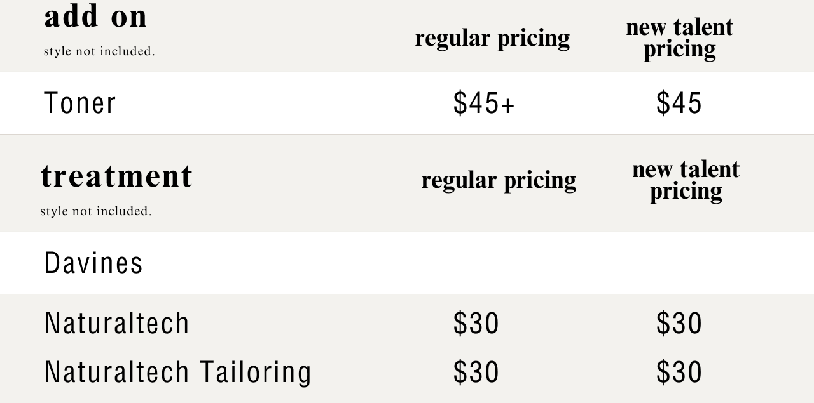Click Toner's regular price $45+
Image resolution: width=814 pixels, height=403 pixels.
(x=483, y=103)
